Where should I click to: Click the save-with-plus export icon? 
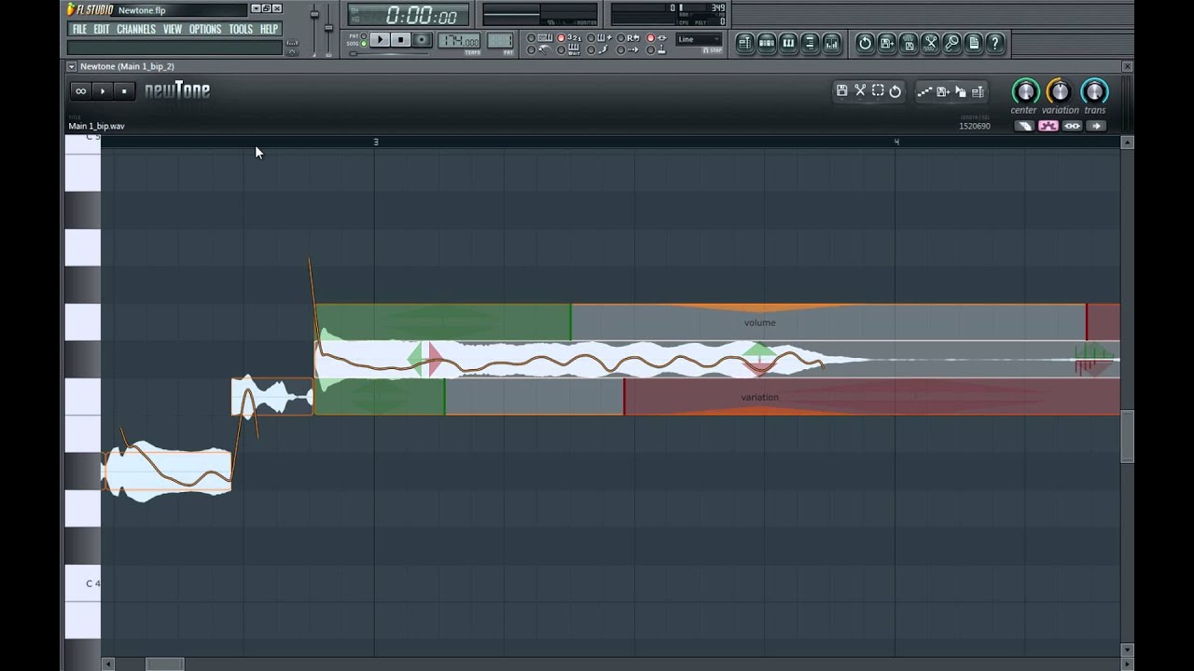tap(943, 91)
